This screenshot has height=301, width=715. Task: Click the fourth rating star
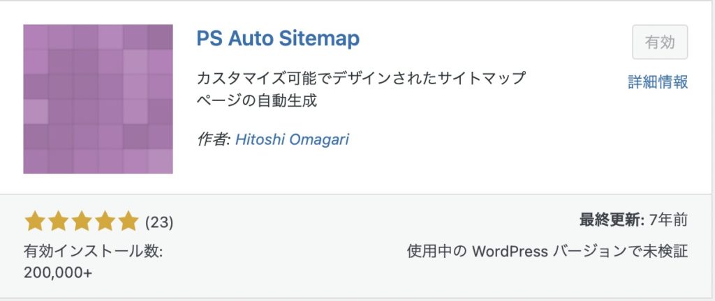click(x=105, y=222)
